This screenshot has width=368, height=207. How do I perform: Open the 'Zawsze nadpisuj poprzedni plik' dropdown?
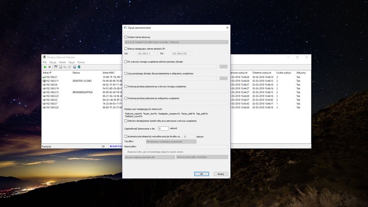pyautogui.click(x=150, y=157)
